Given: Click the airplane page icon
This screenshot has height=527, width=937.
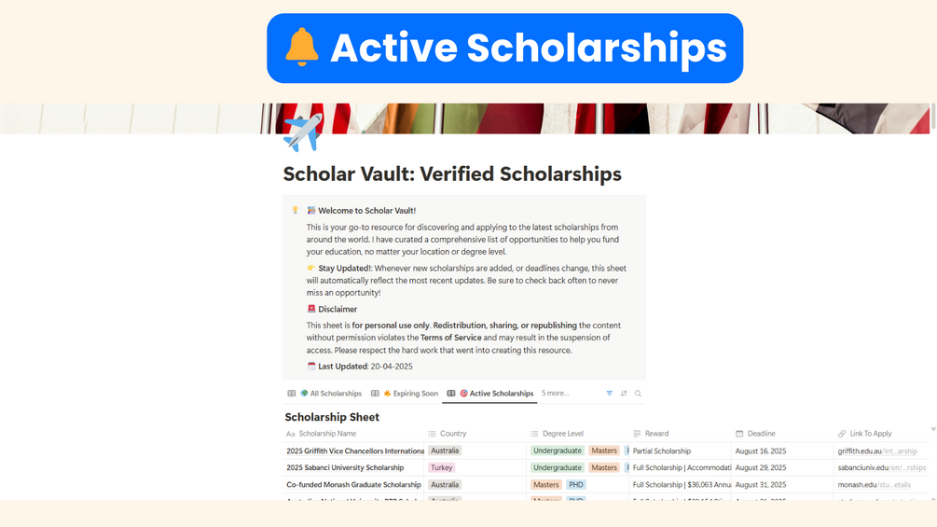Looking at the screenshot, I should click(302, 132).
